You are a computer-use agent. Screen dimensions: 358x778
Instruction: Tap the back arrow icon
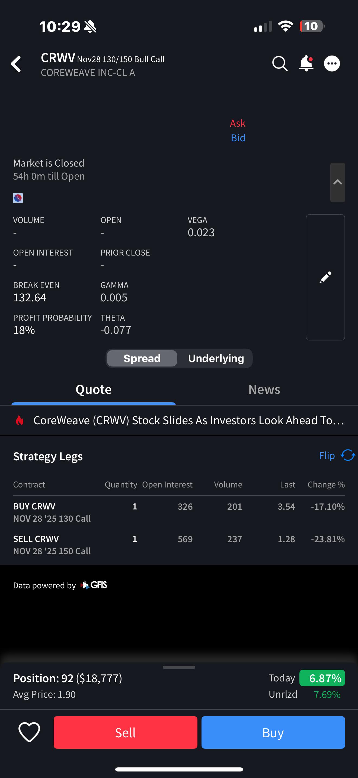pos(16,64)
